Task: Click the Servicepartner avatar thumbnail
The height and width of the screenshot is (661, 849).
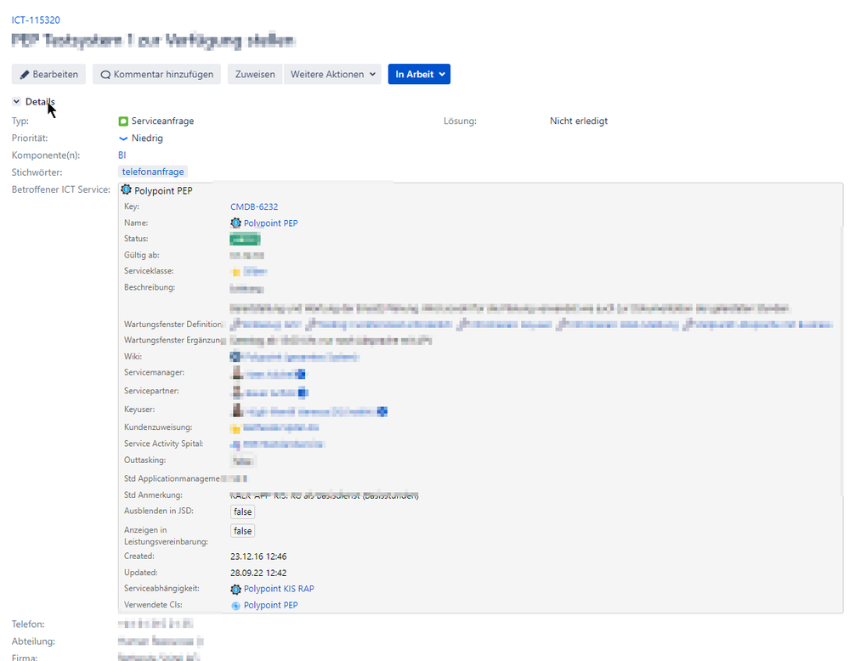Action: click(236, 392)
